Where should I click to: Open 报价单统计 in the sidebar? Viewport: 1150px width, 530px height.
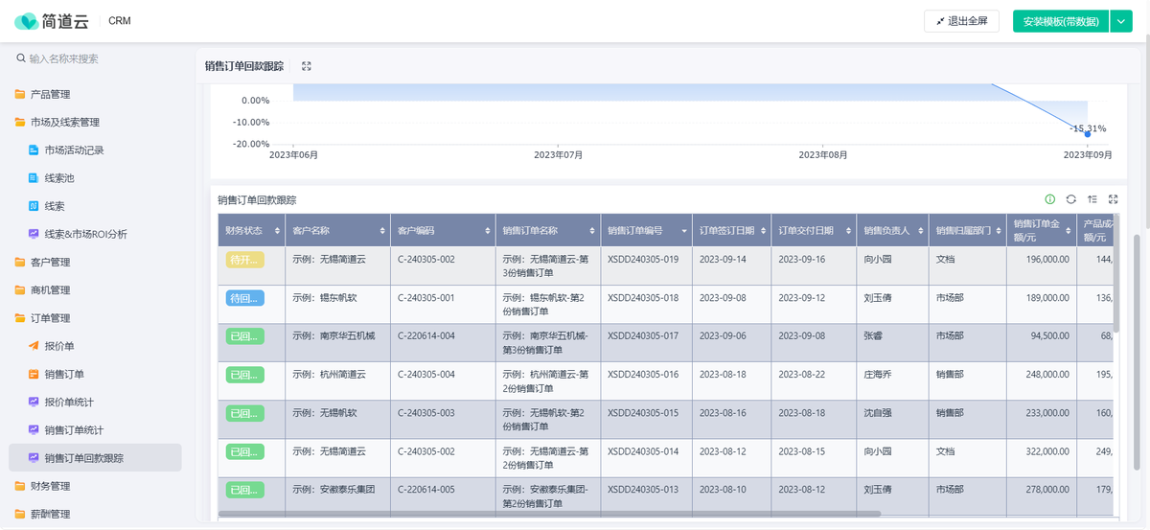69,402
